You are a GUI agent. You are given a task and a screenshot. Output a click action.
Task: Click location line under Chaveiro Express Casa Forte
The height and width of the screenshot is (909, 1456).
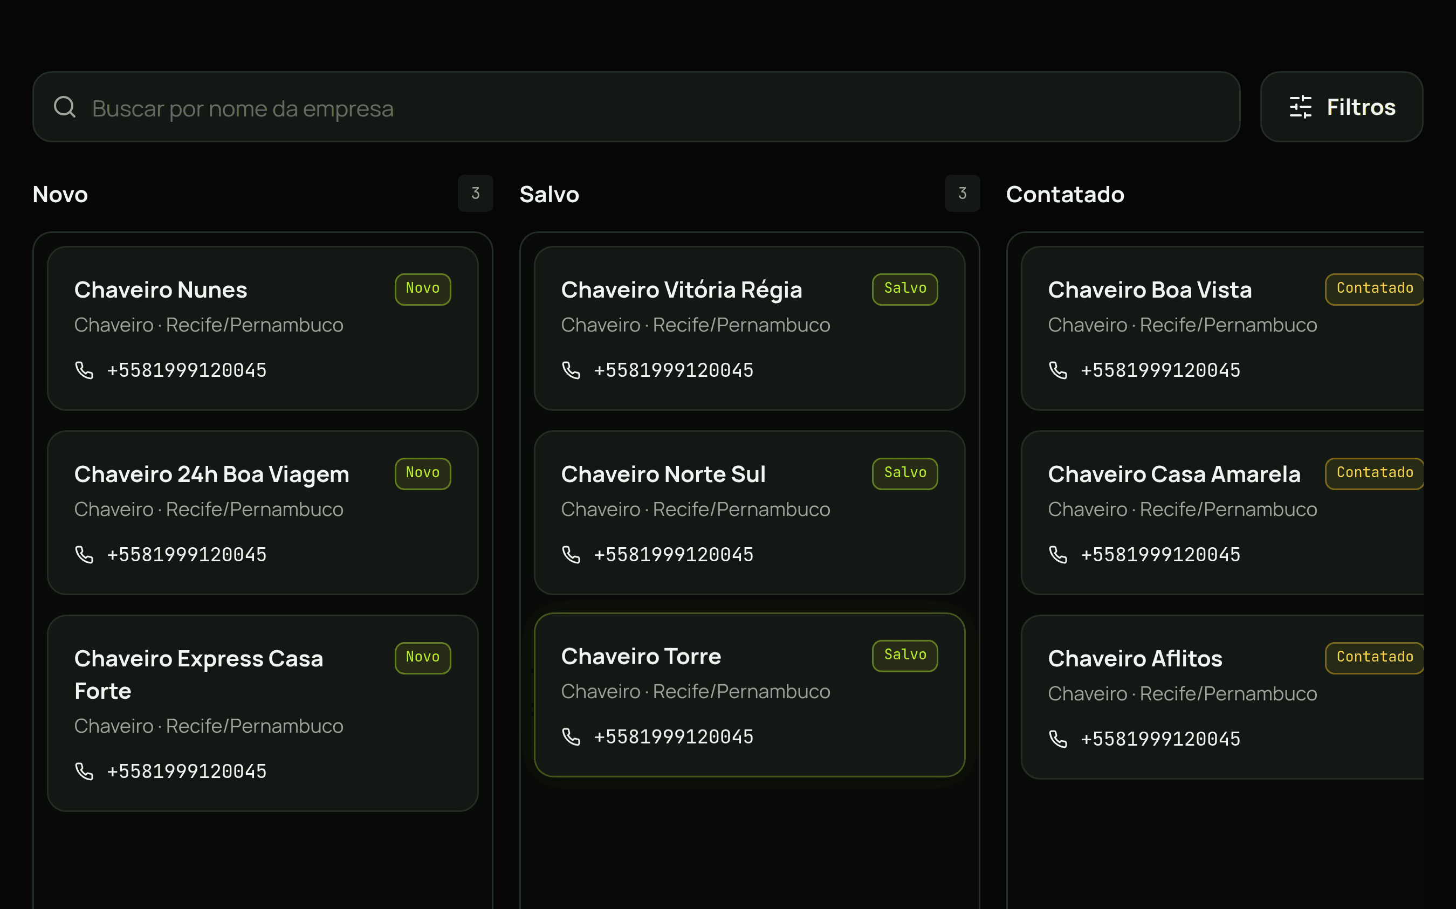pos(209,726)
